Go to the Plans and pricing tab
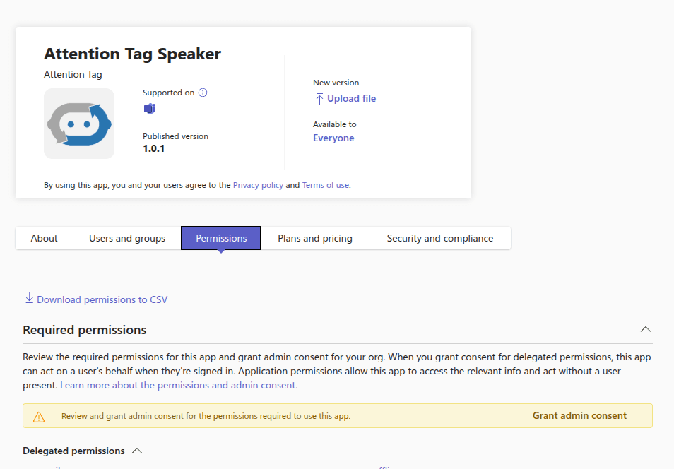Image resolution: width=674 pixels, height=469 pixels. pos(315,238)
